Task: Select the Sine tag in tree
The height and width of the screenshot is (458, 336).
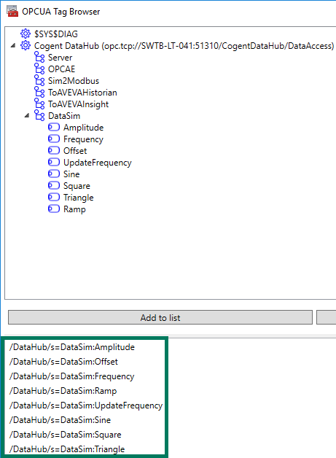Action: pos(71,174)
